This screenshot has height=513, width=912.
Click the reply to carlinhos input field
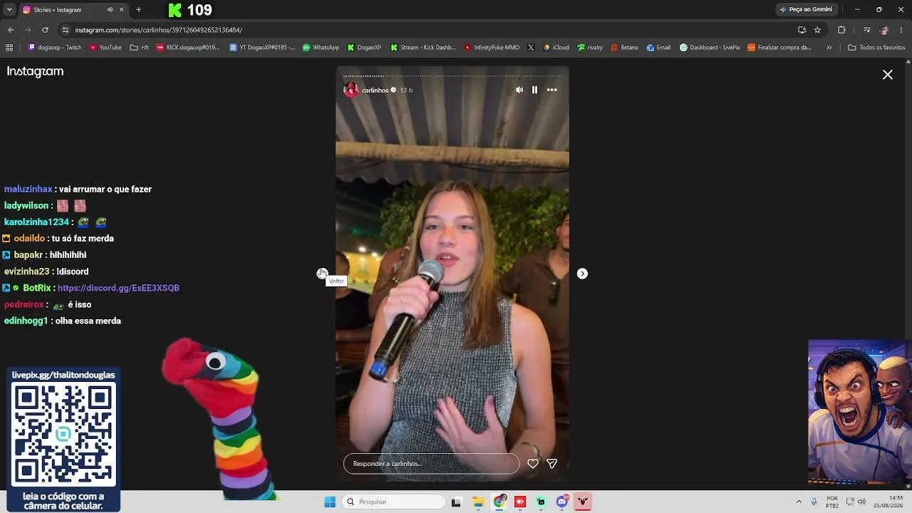click(432, 464)
